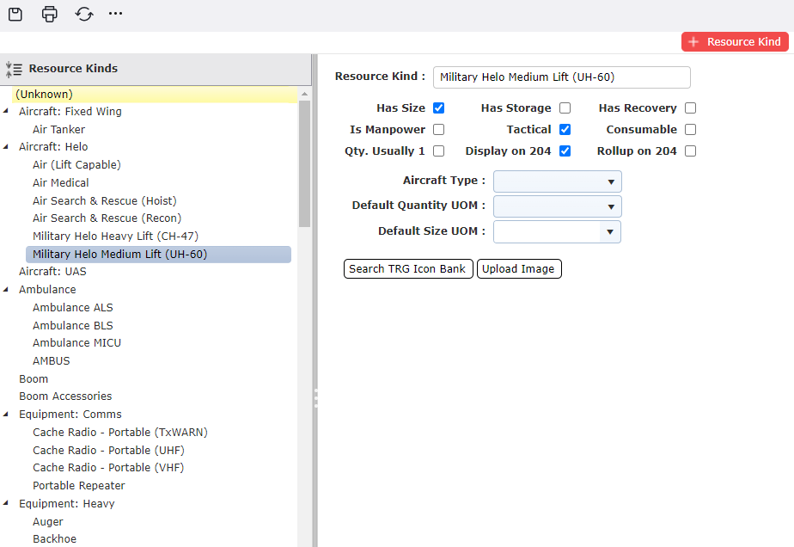Enable Rollup on 204 checkbox
Viewport: 794px width, 547px height.
(x=690, y=151)
